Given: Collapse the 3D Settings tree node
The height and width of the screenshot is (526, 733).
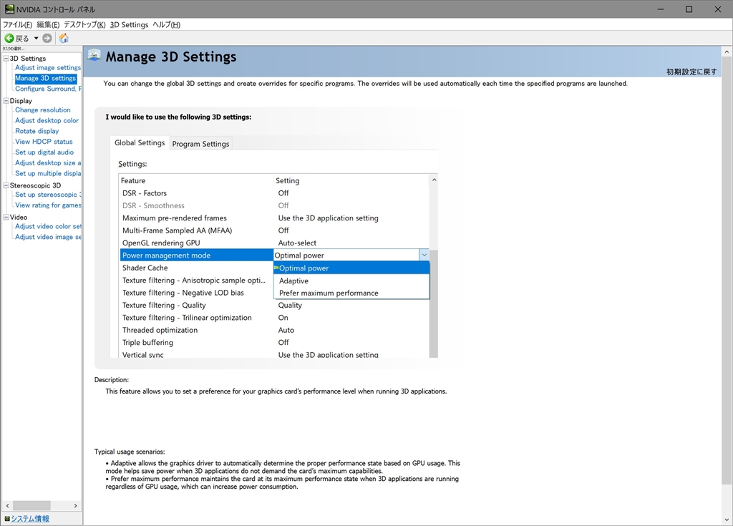Looking at the screenshot, I should tap(6, 59).
